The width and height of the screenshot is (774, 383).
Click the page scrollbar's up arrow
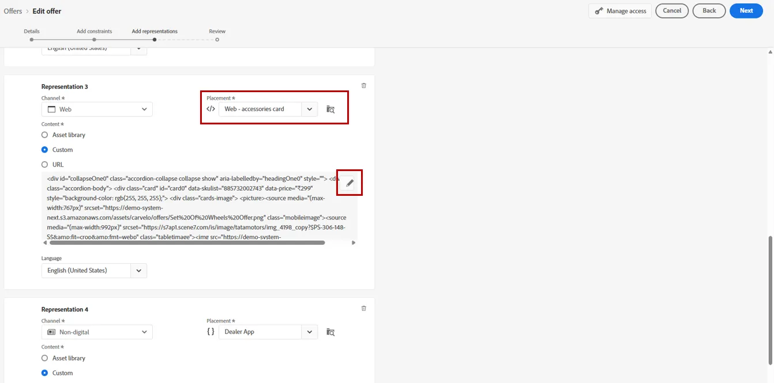click(x=771, y=52)
